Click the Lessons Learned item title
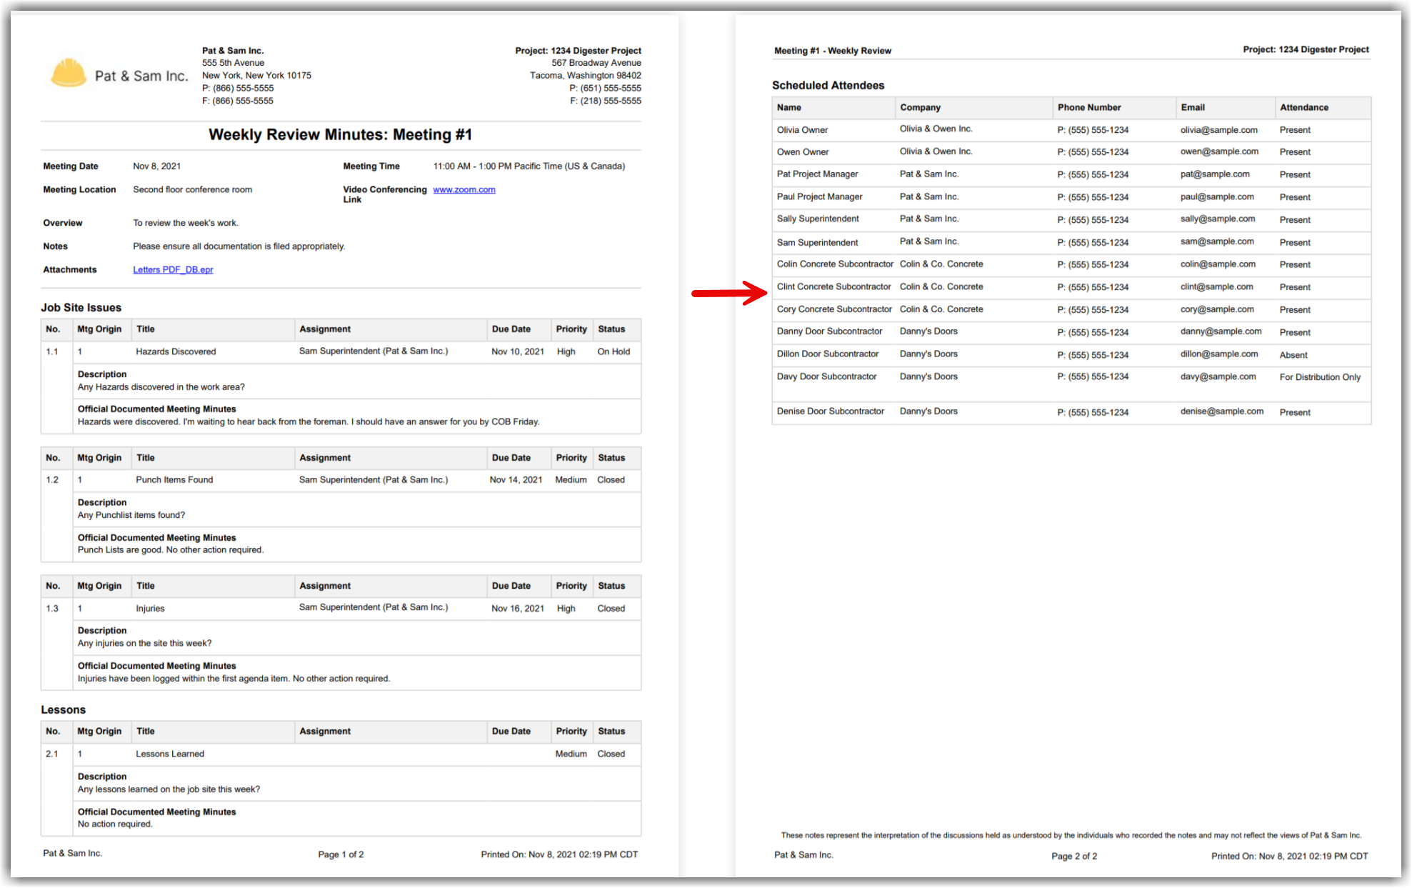1412x888 pixels. coord(170,754)
